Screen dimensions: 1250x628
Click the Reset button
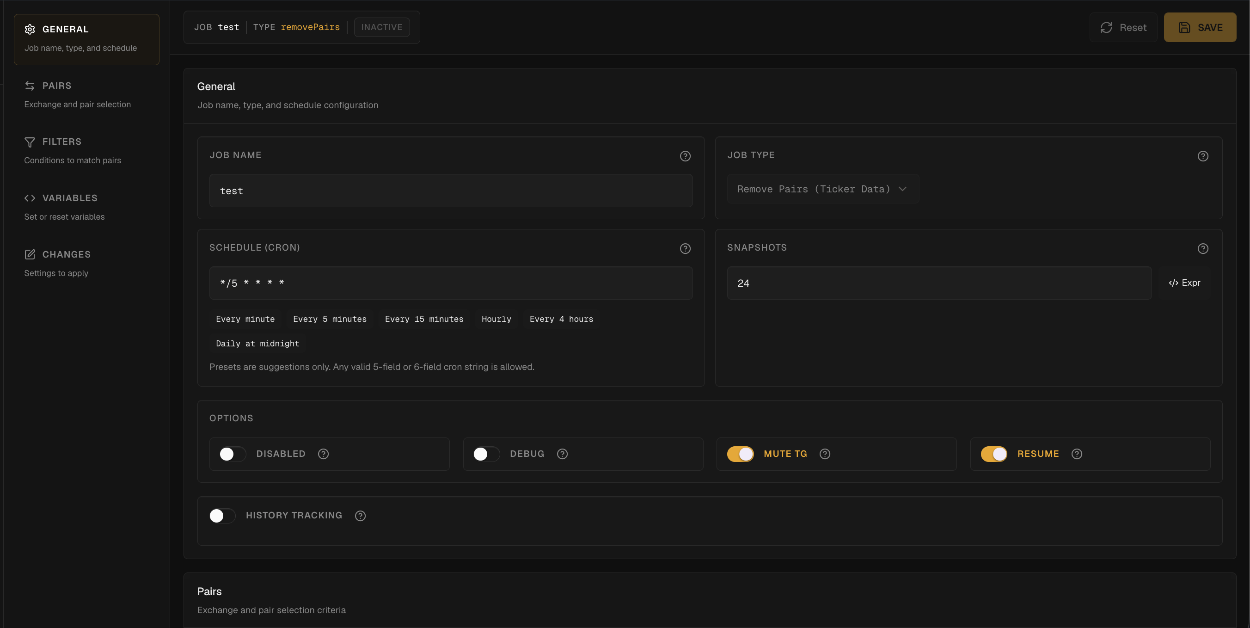(1123, 28)
